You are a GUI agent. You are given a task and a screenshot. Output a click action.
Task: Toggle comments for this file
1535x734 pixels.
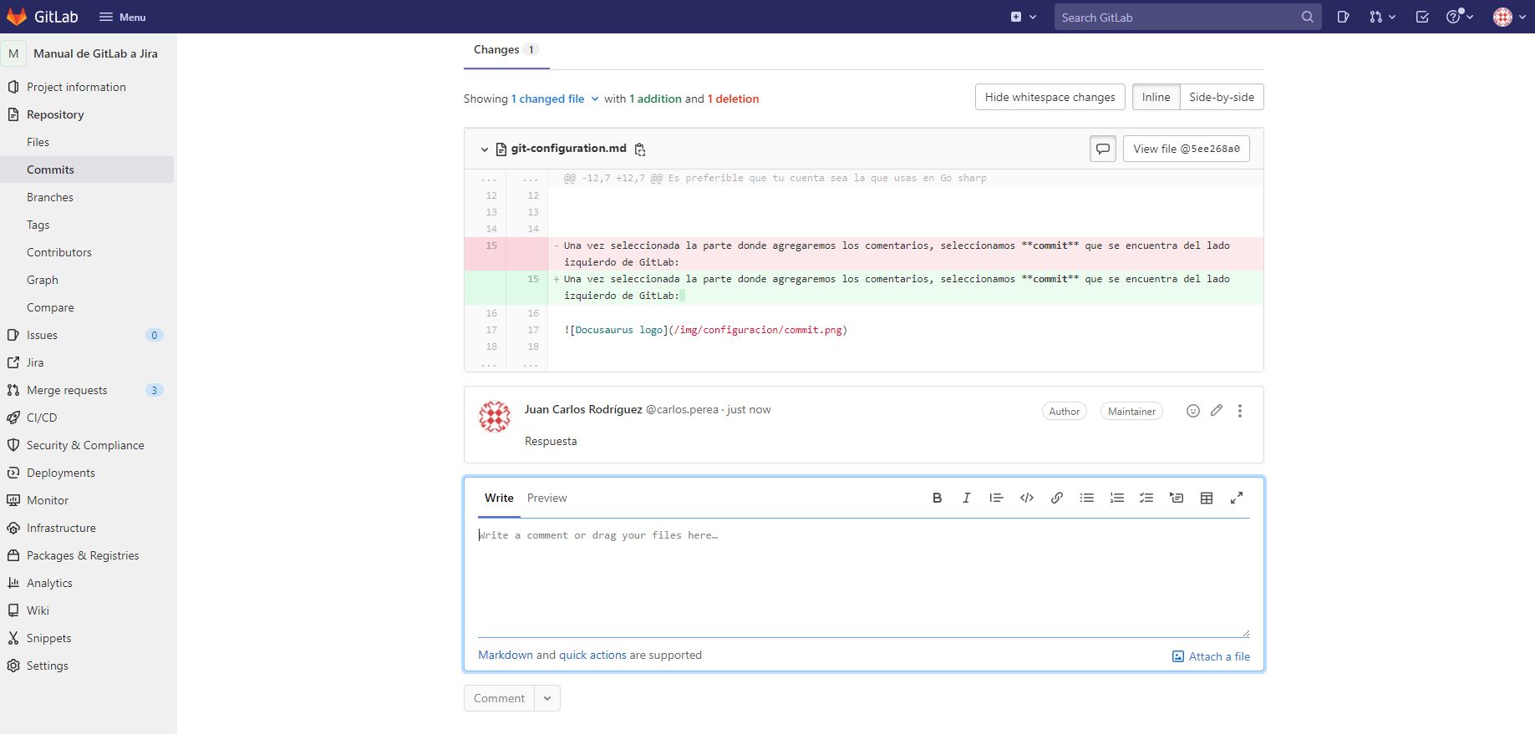[x=1103, y=149]
